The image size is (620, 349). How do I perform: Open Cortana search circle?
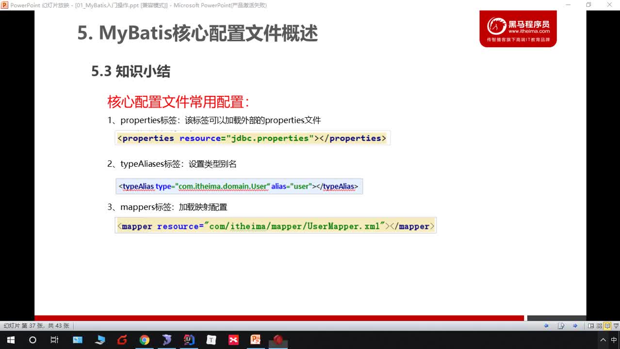pyautogui.click(x=33, y=340)
